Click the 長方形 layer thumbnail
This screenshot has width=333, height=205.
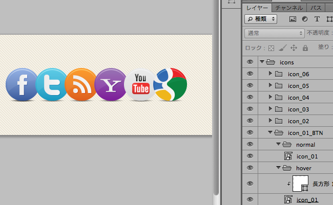click(x=300, y=183)
